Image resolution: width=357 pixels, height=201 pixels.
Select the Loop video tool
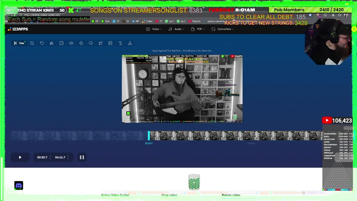pyautogui.click(x=91, y=43)
